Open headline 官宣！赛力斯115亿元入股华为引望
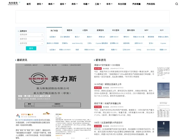 pyautogui.click(x=34, y=96)
